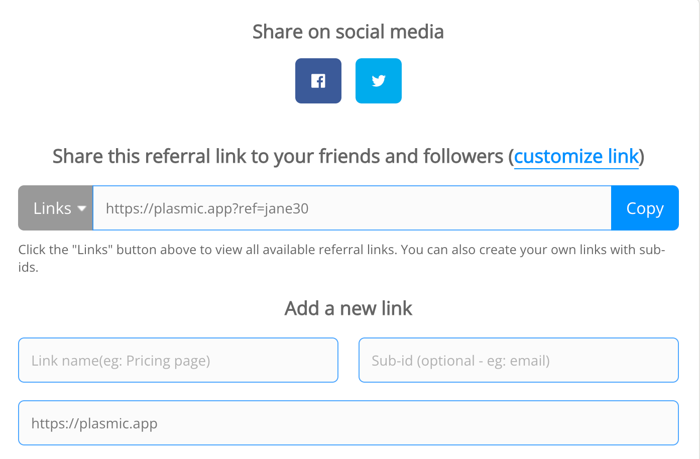Open the 'customize link' hyperlink
700x459 pixels.
pos(576,157)
